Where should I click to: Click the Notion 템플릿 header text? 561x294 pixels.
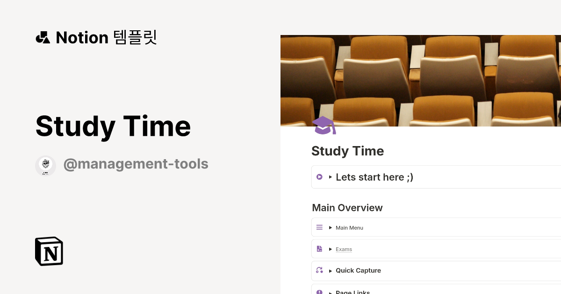[106, 37]
